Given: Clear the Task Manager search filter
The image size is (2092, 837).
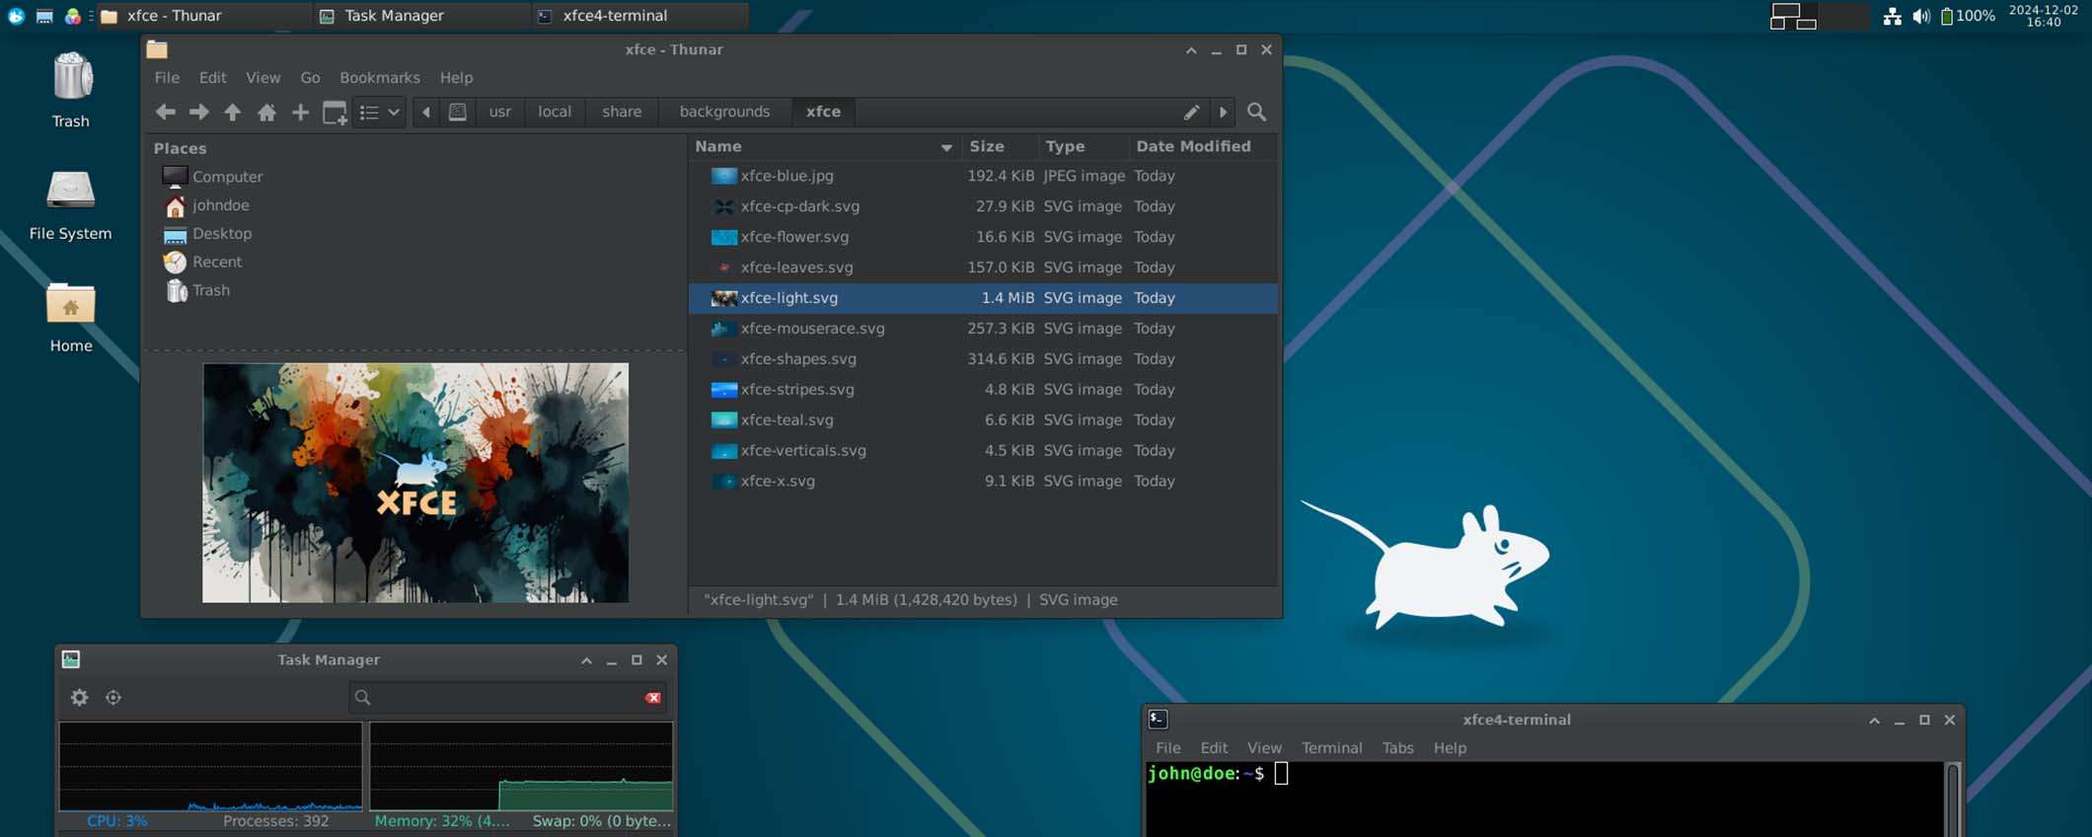Looking at the screenshot, I should [x=652, y=698].
